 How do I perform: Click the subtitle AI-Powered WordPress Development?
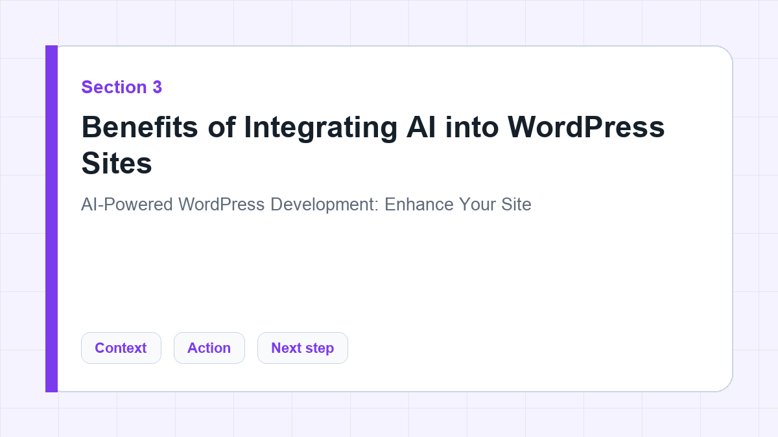pos(306,205)
